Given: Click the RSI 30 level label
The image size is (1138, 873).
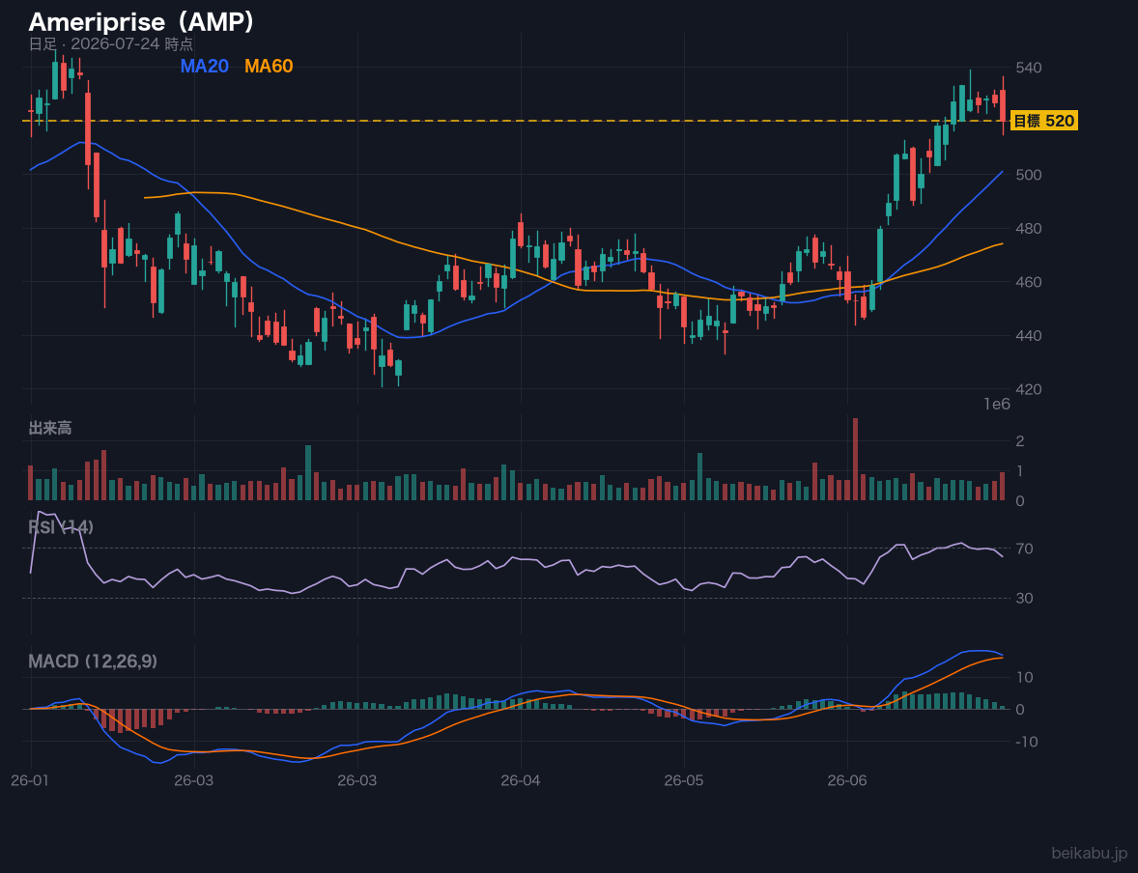Looking at the screenshot, I should [1025, 599].
